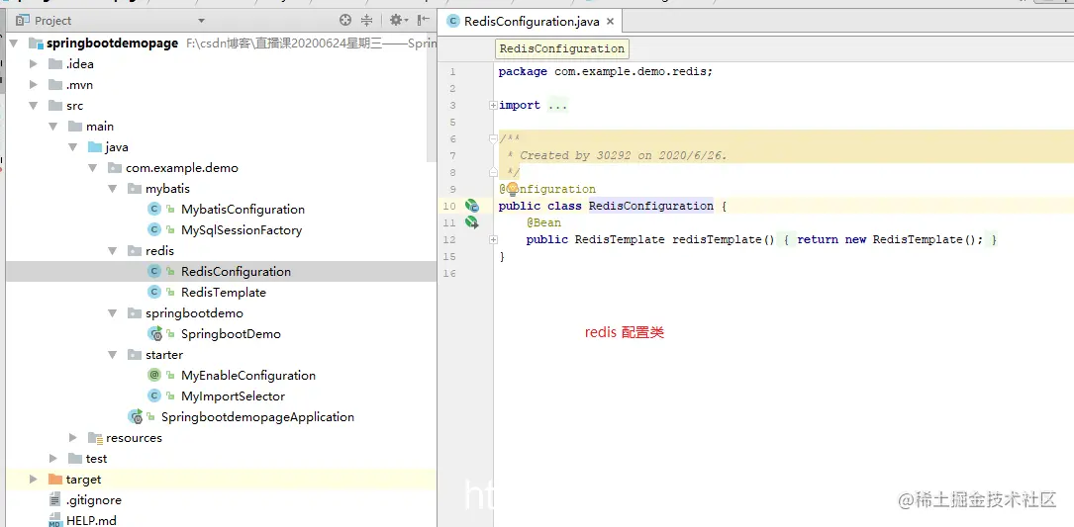Click the collapse all icon in Project panel
The image size is (1074, 527).
click(367, 21)
